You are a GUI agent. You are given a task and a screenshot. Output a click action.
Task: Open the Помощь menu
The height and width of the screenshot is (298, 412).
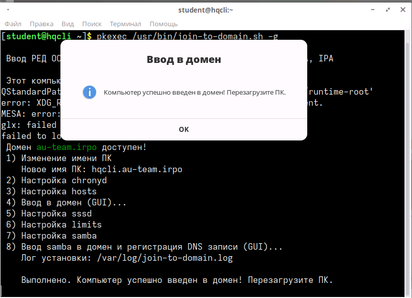163,24
